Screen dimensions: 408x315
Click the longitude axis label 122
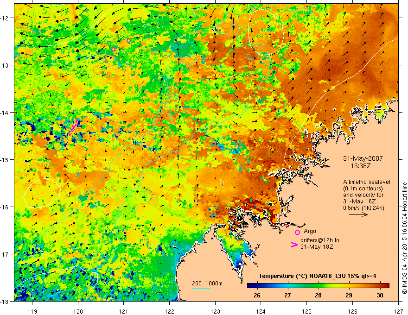pyautogui.click(x=169, y=311)
